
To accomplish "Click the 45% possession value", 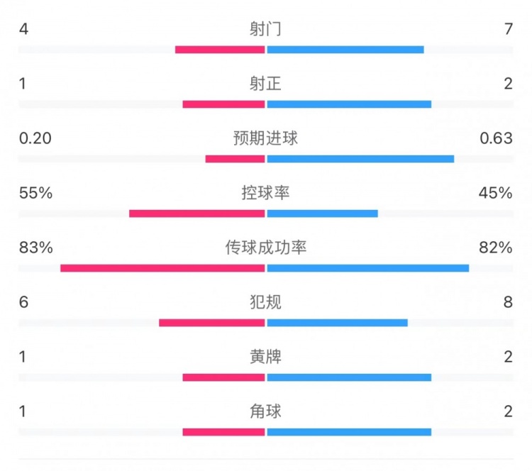I will pyautogui.click(x=496, y=192).
